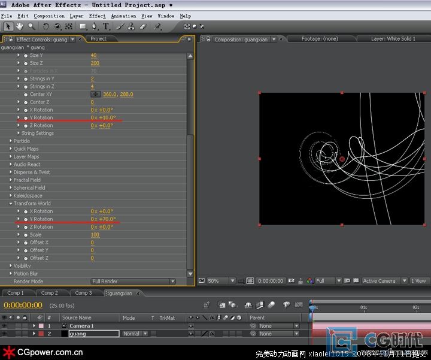The height and width of the screenshot is (360, 431).
Task: Click the Size Z value 200
Action: pos(95,63)
